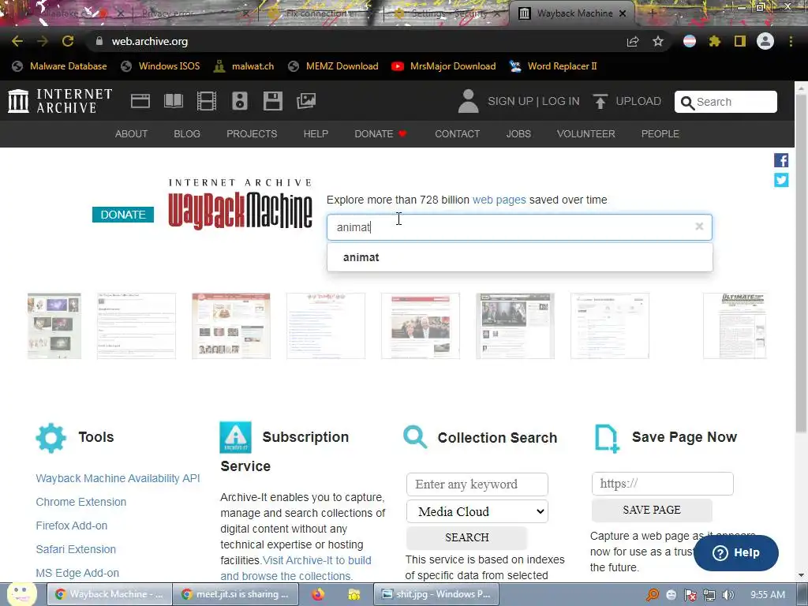808x606 pixels.
Task: Reload the page with the refresh icon
Action: 68,41
